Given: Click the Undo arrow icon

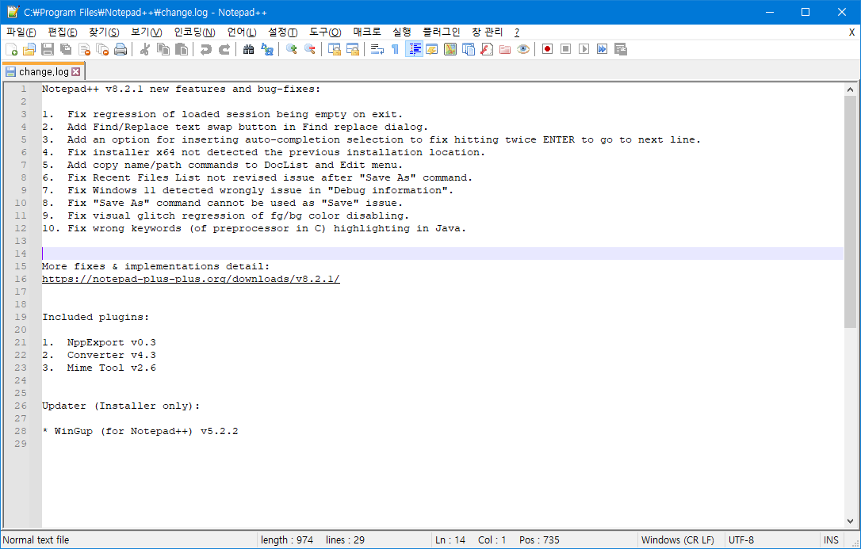Looking at the screenshot, I should point(206,49).
